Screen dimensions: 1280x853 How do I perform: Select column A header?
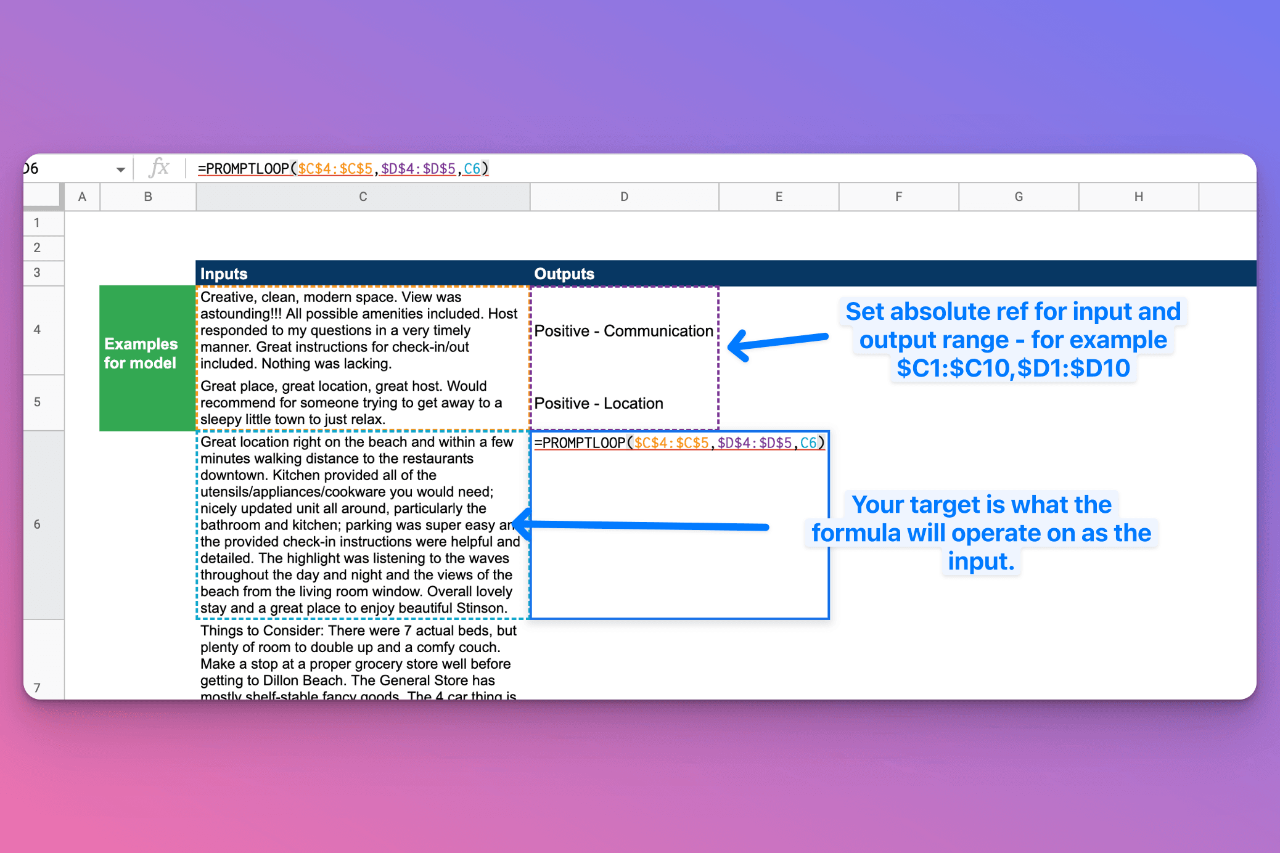[82, 196]
